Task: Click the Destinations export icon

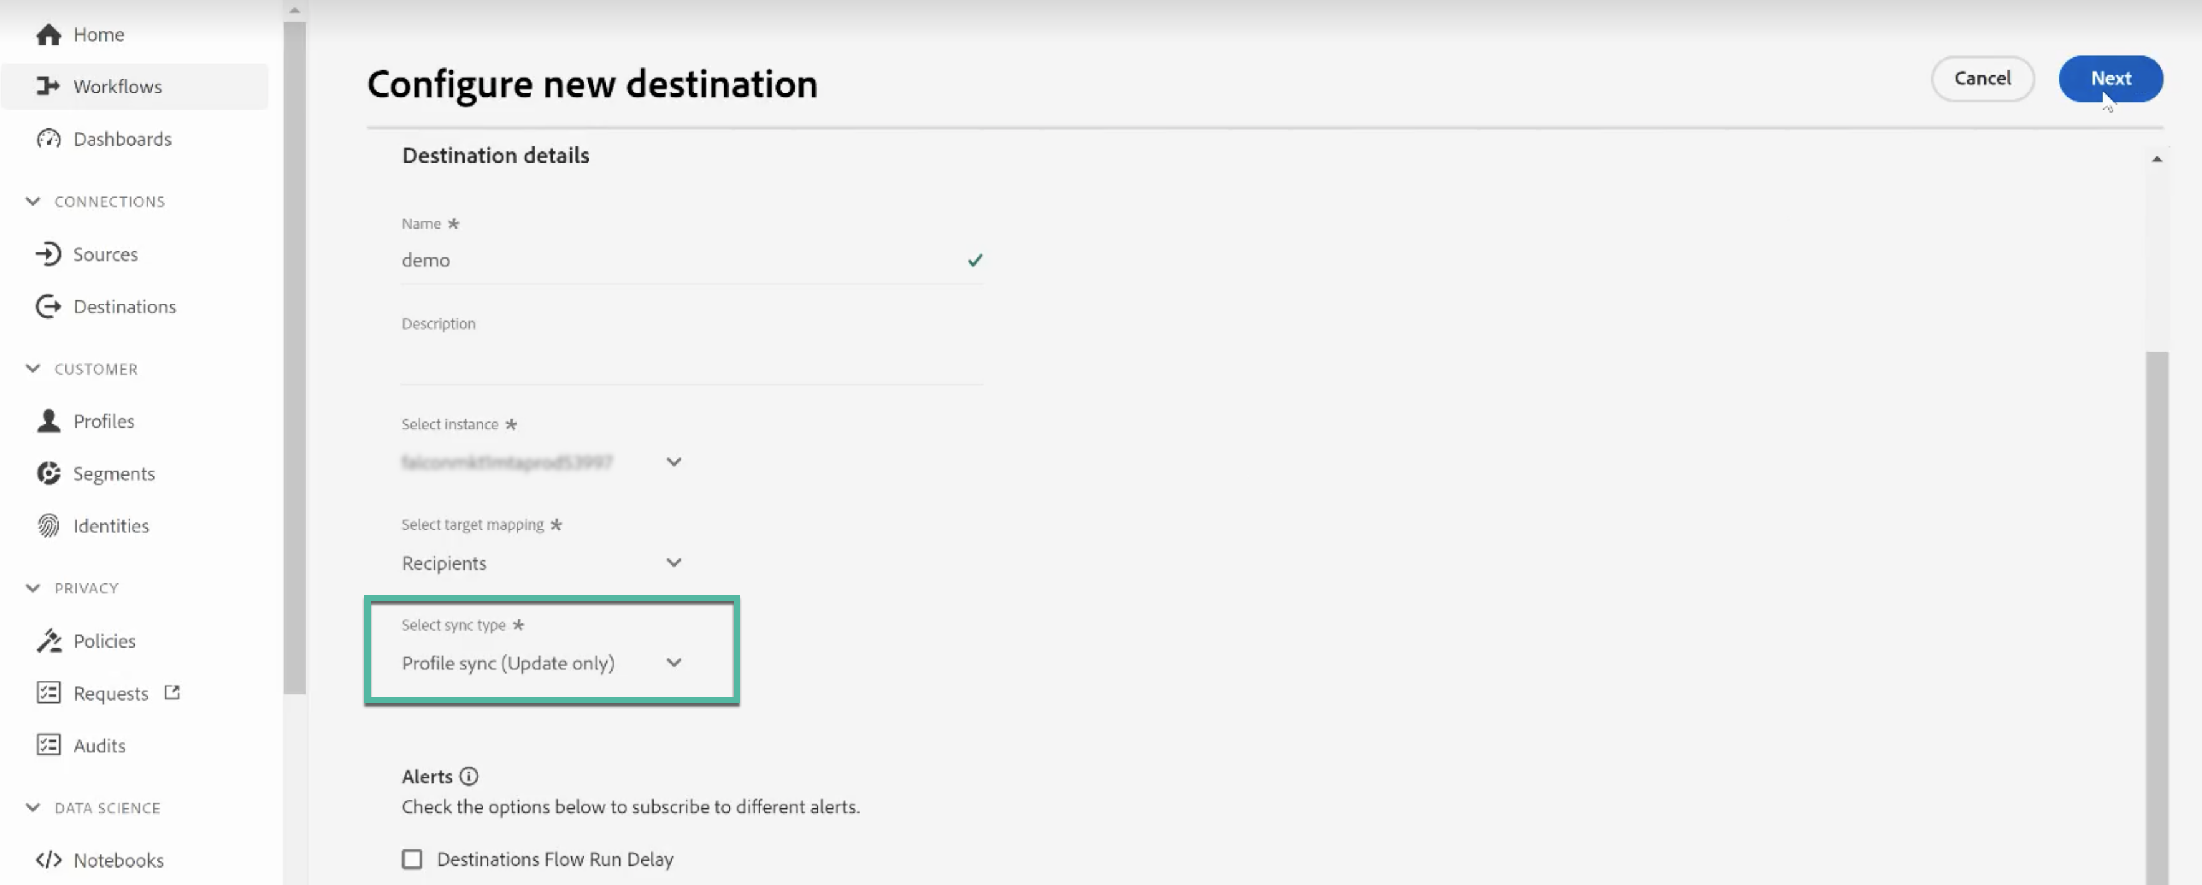Action: coord(49,307)
